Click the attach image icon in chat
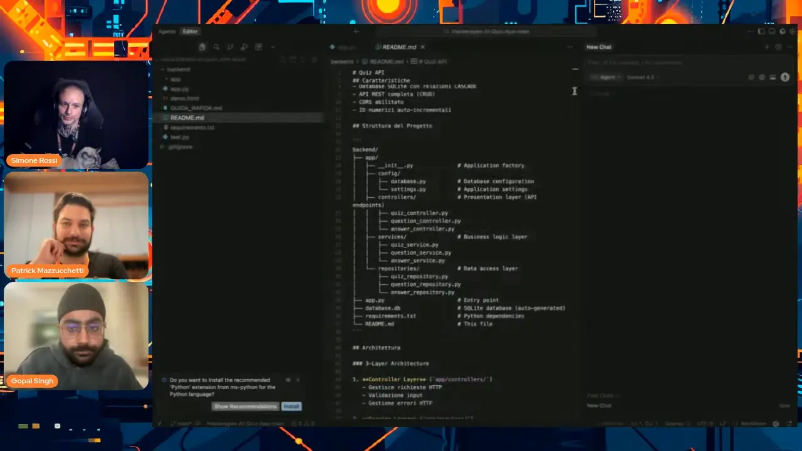Viewport: 802px width, 451px height. tap(773, 77)
